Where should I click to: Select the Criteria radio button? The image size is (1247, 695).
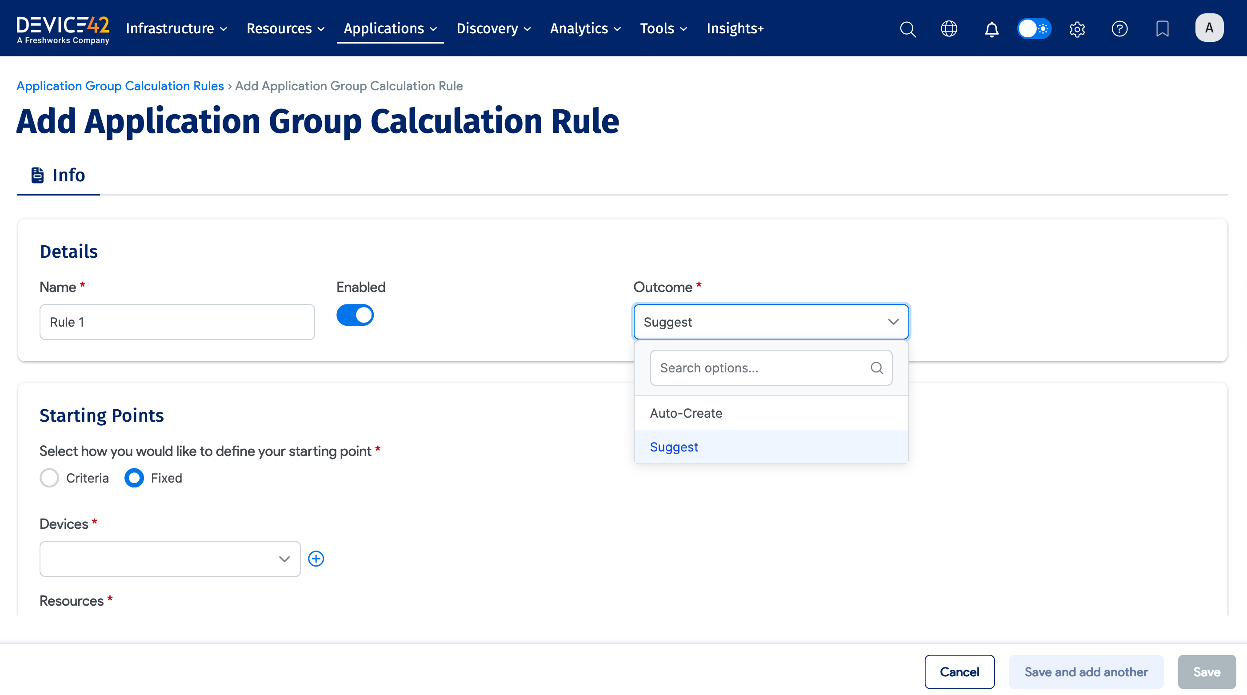[x=49, y=478]
